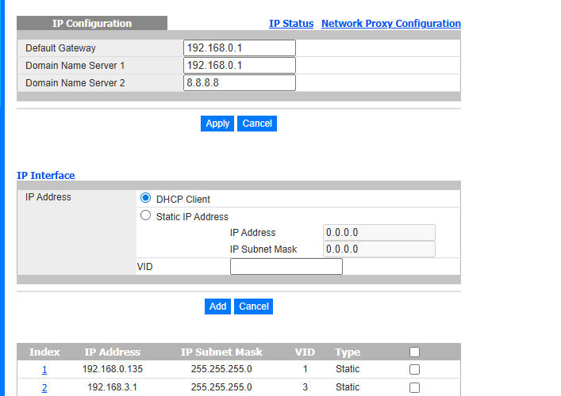The height and width of the screenshot is (396, 561).
Task: Click the static IP Address 0.0.0.0 field
Action: tap(378, 233)
